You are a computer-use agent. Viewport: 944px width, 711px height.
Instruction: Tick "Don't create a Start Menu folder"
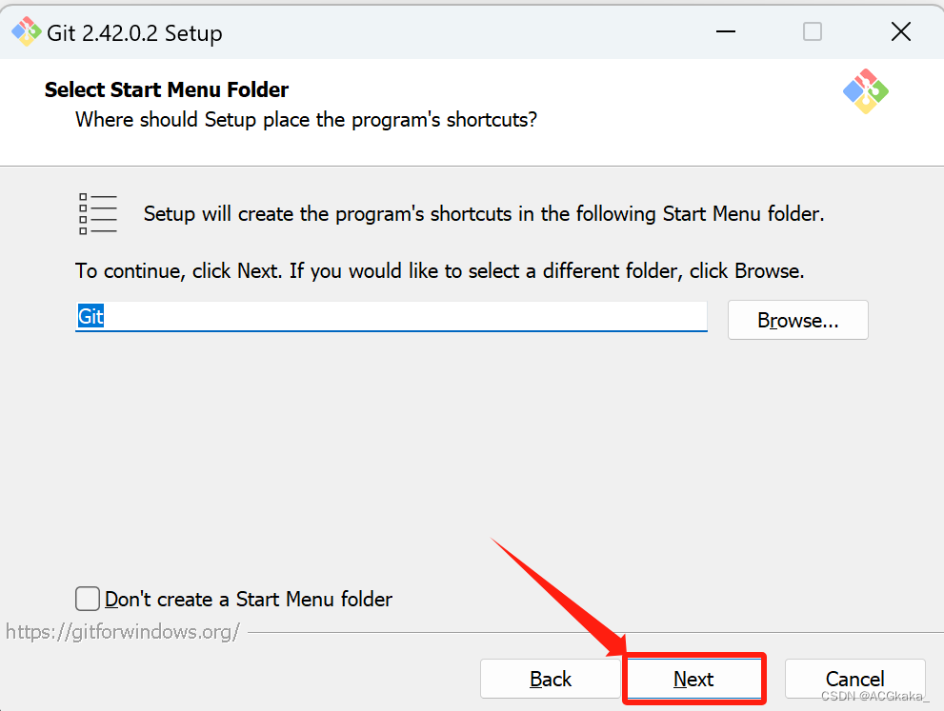pyautogui.click(x=88, y=599)
